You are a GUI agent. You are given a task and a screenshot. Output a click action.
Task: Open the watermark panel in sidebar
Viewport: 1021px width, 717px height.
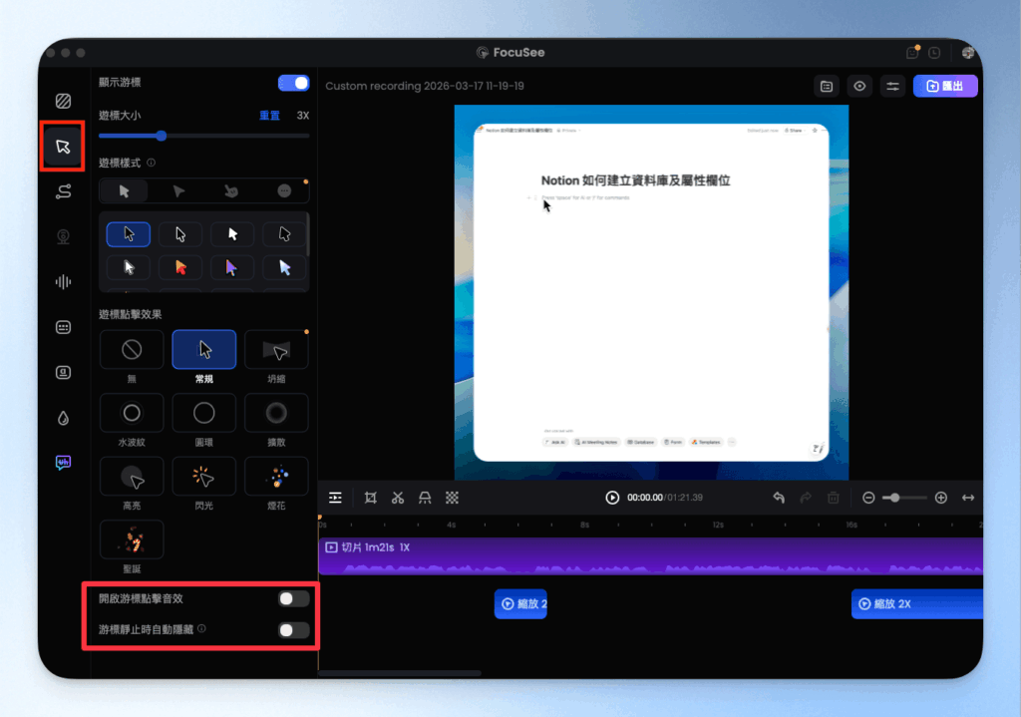pos(63,417)
